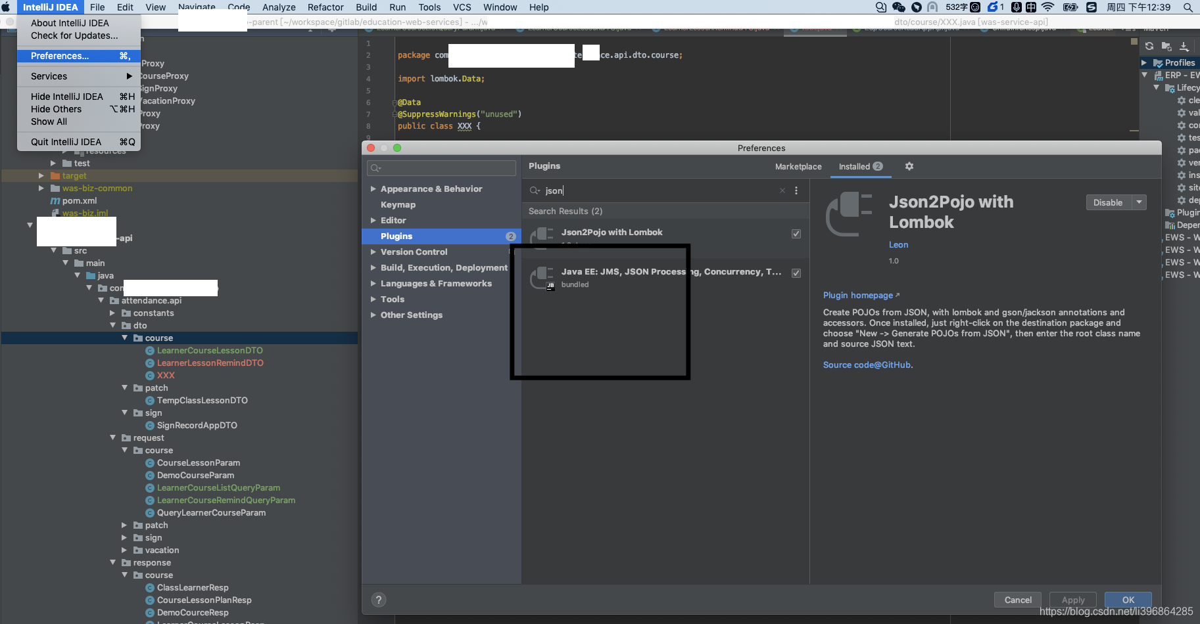
Task: Open the help question mark button
Action: (x=379, y=600)
